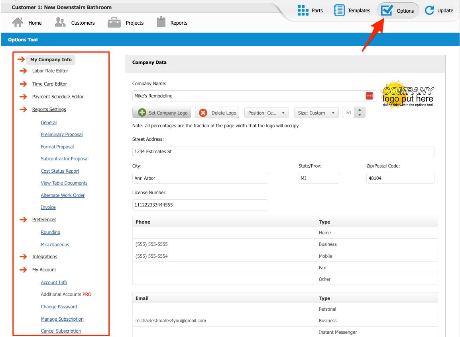Click the placeholder company logo image
Viewport: 460px width, 337px height.
(407, 94)
